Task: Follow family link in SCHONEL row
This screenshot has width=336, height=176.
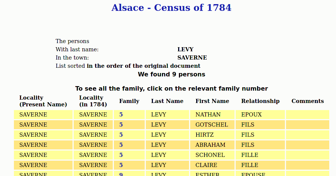Action: click(x=121, y=155)
